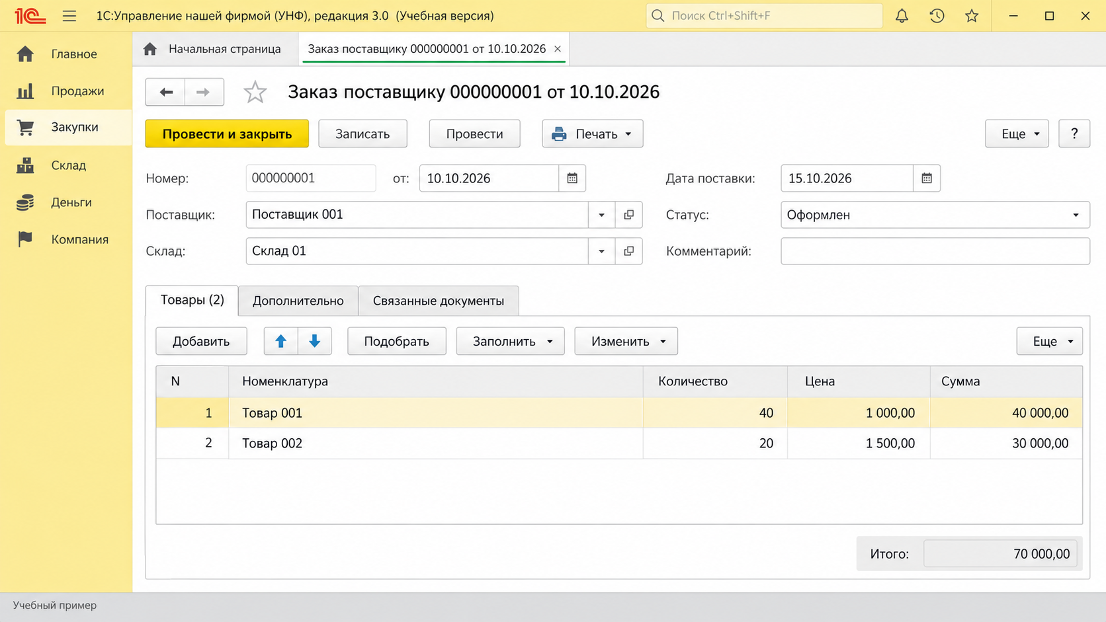This screenshot has height=622, width=1106.
Task: Open history clock icon
Action: click(x=937, y=16)
